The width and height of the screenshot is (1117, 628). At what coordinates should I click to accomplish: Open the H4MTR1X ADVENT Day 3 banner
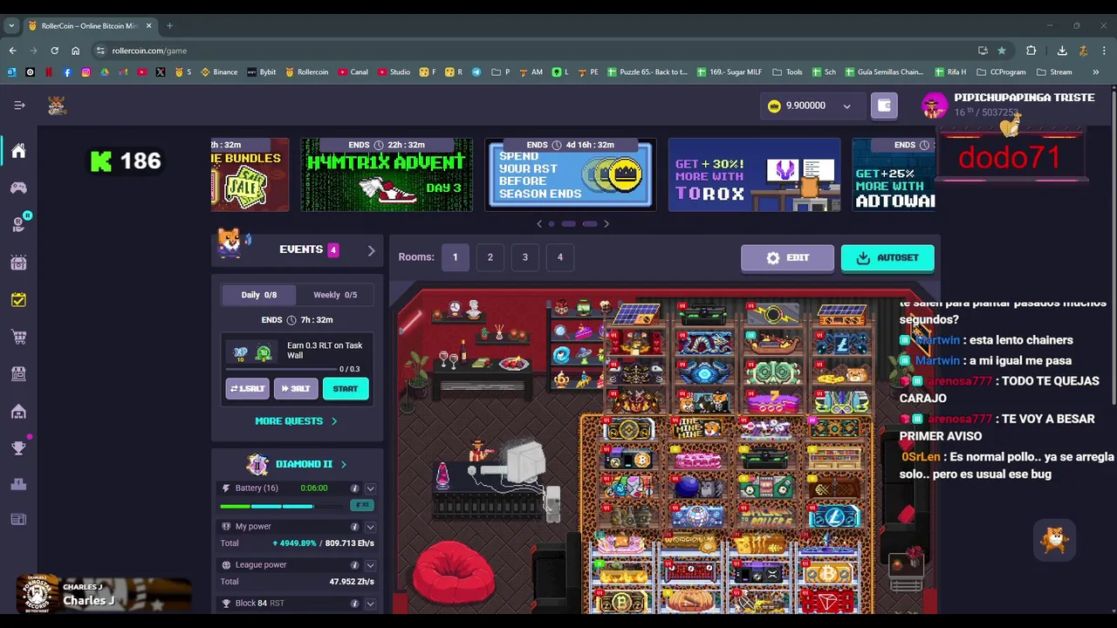[x=387, y=174]
